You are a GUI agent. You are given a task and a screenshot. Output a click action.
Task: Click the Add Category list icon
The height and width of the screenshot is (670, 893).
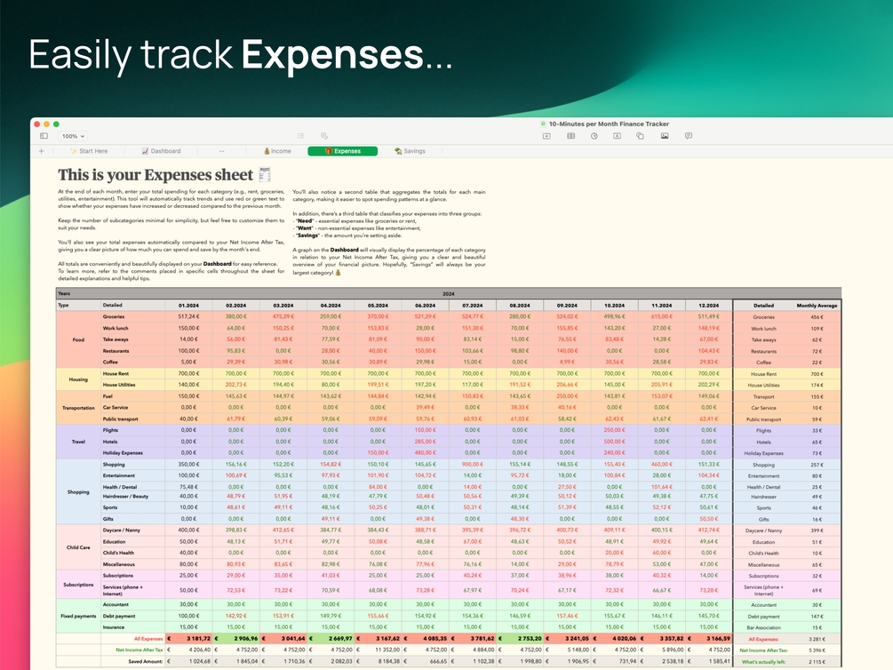[x=300, y=136]
